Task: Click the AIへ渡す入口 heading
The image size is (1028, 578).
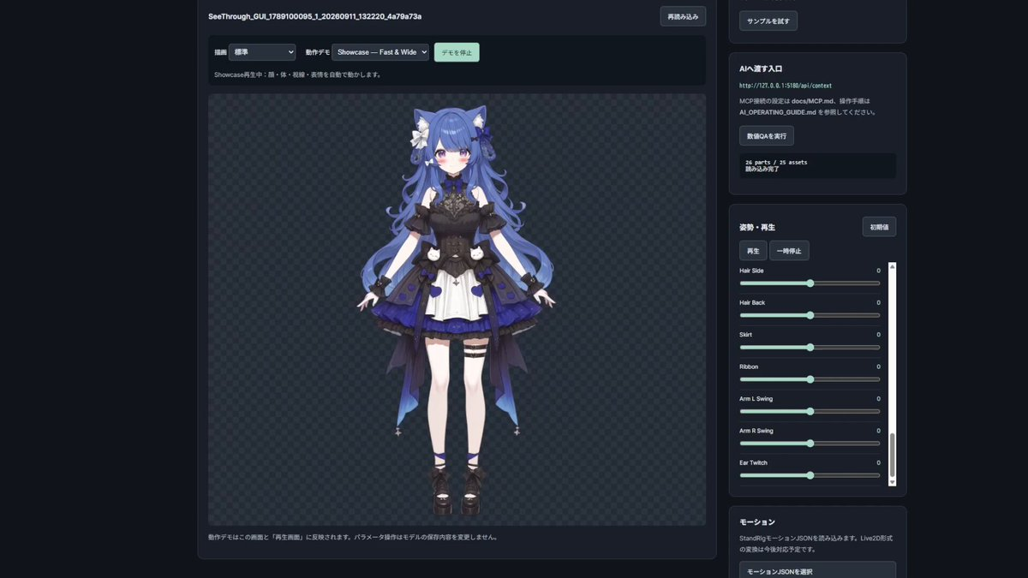Action: click(761, 69)
